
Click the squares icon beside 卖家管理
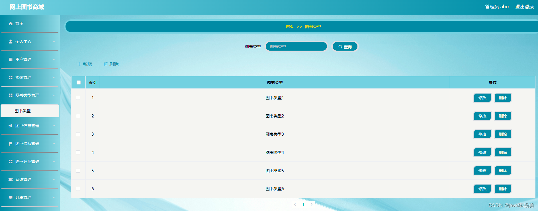pos(11,77)
